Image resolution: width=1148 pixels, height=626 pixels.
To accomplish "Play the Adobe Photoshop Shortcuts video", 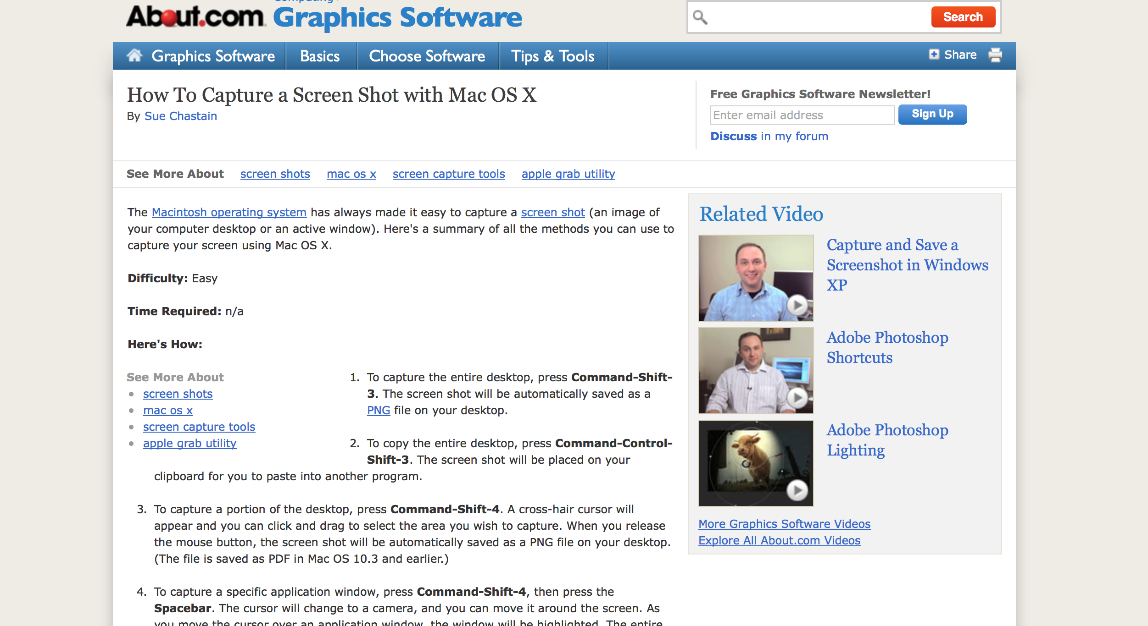I will pos(797,397).
